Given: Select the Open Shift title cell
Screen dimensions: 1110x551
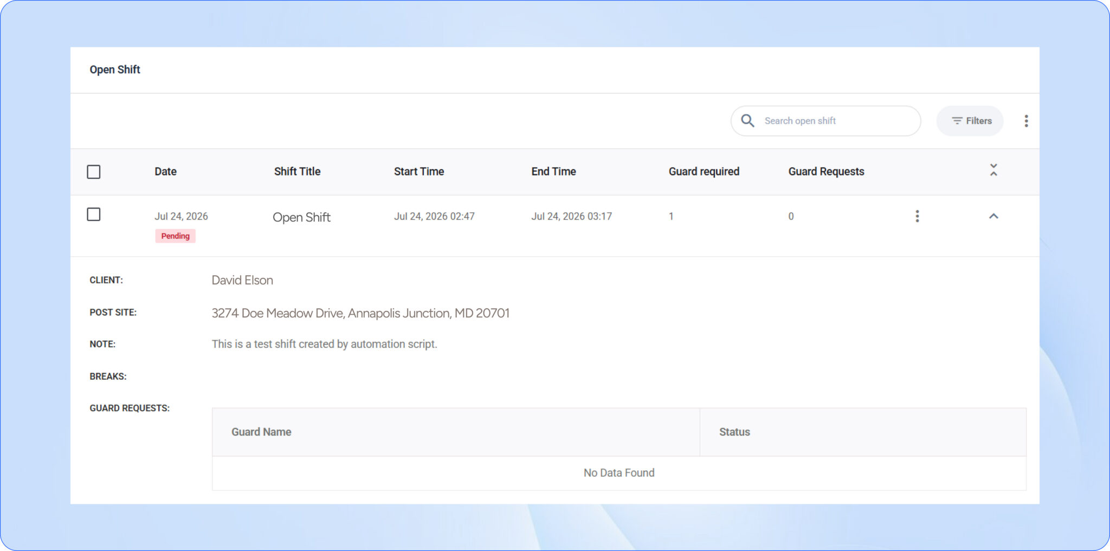Looking at the screenshot, I should click(301, 217).
